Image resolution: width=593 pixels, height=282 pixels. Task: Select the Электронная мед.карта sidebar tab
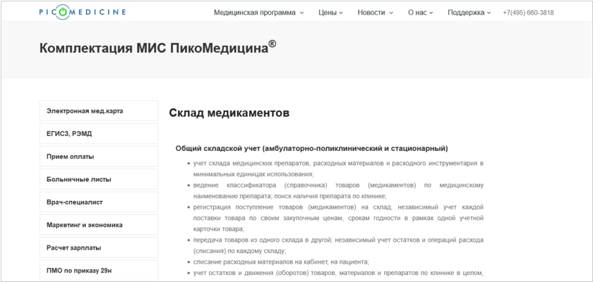tap(99, 111)
